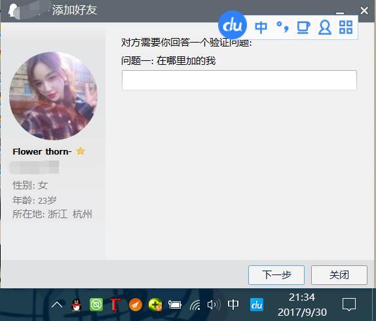The image size is (376, 321).
Task: Open the red T tray icon
Action: pos(115,305)
